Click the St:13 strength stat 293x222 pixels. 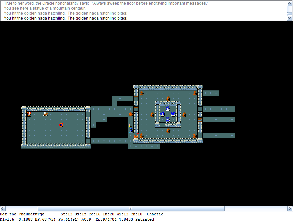pyautogui.click(x=66, y=214)
